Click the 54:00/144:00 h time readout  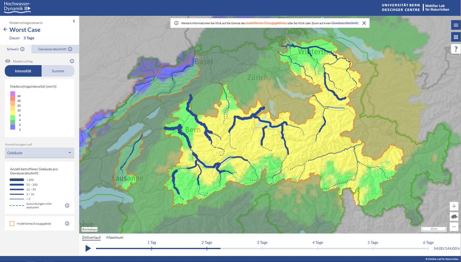click(446, 249)
